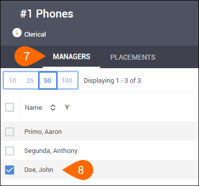Screen dimensions: 199x186
Task: Open the Primo, Aaron manager row
Action: (x=100, y=131)
